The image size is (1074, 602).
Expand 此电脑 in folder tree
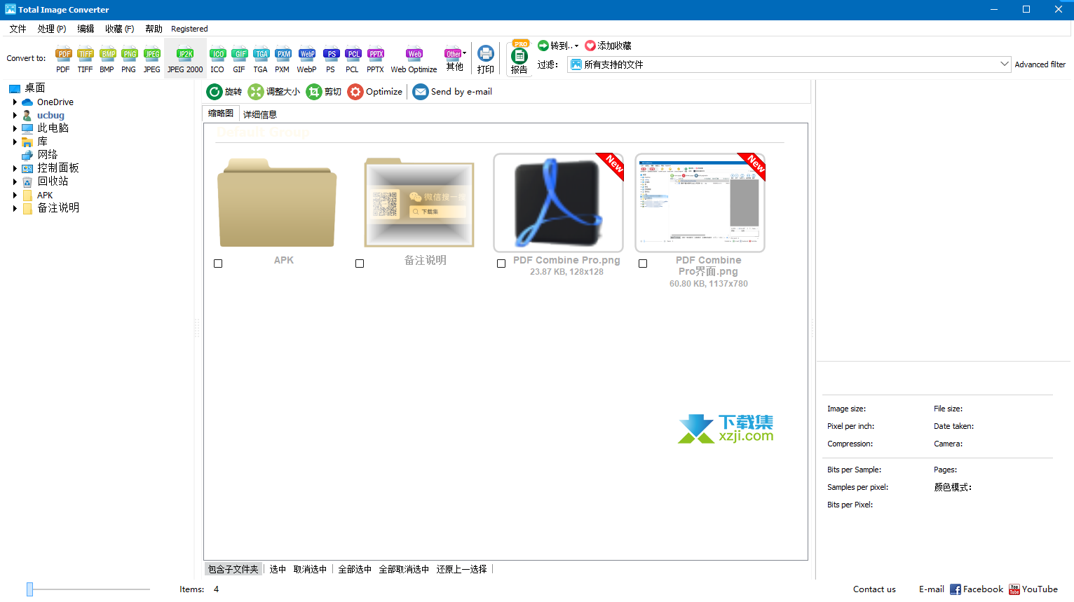pyautogui.click(x=15, y=128)
